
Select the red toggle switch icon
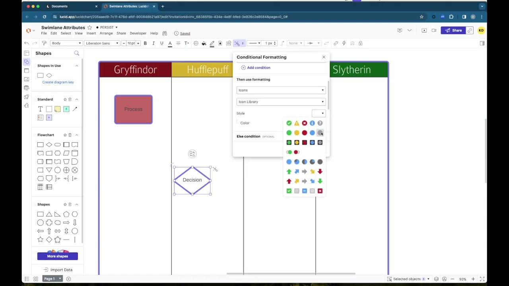(297, 152)
